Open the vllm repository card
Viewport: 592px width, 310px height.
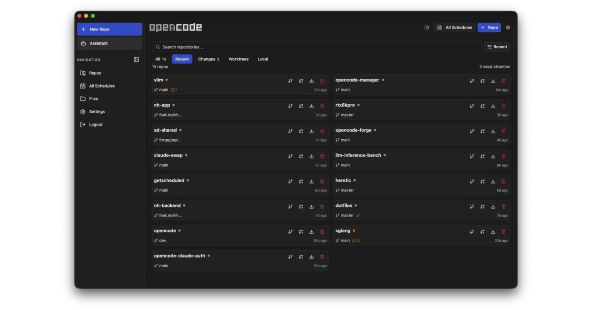coord(240,85)
